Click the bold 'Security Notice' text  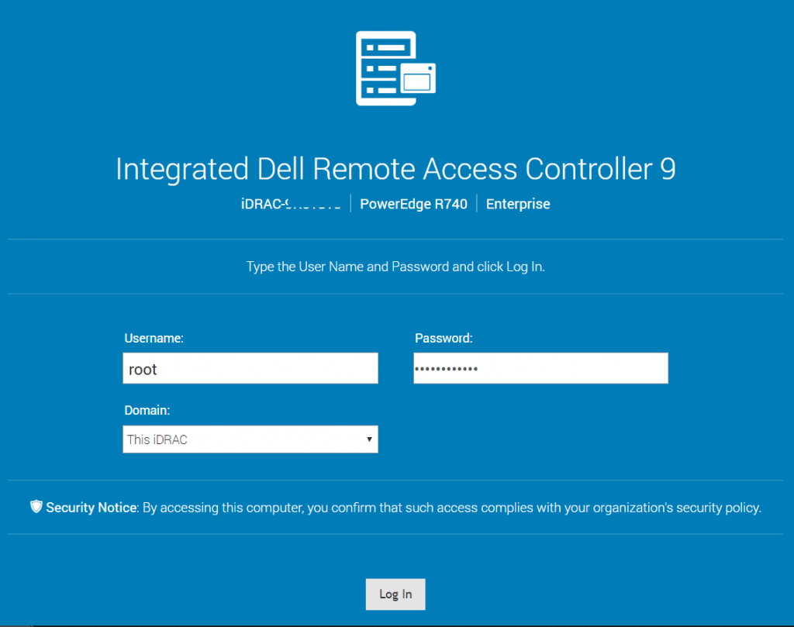click(91, 508)
